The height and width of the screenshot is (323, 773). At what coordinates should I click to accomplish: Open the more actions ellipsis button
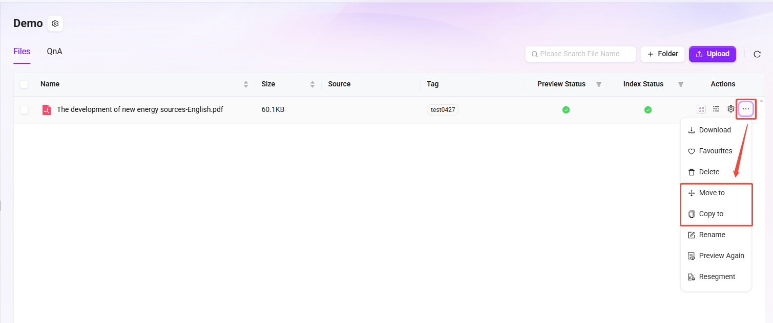pos(746,109)
